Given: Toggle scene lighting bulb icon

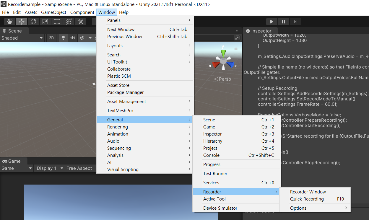Looking at the screenshot, I should pos(63,38).
